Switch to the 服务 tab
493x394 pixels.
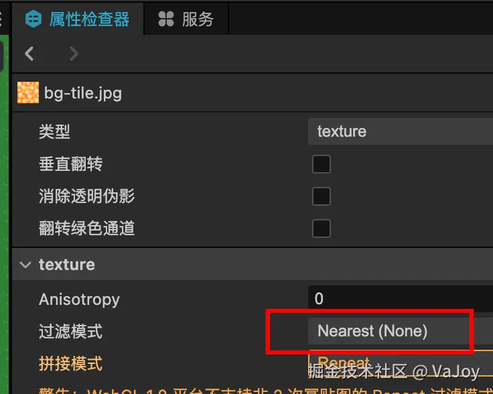point(186,19)
